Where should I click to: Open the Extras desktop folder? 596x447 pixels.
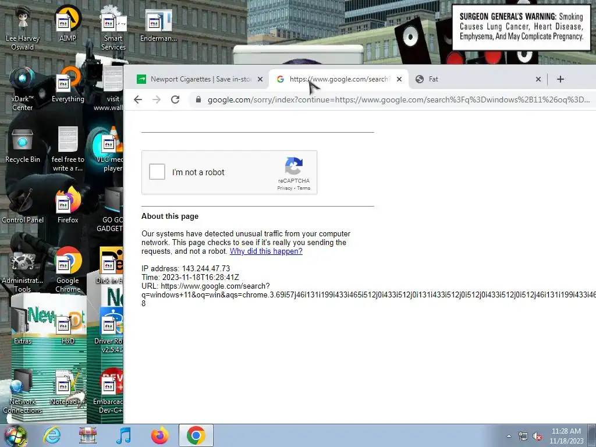point(23,327)
